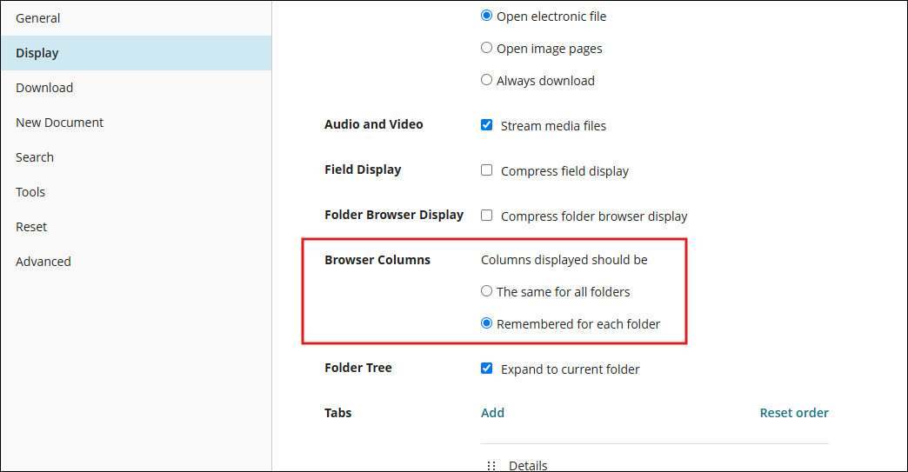Open the General settings section
Viewport: 908px width, 472px height.
click(x=136, y=18)
